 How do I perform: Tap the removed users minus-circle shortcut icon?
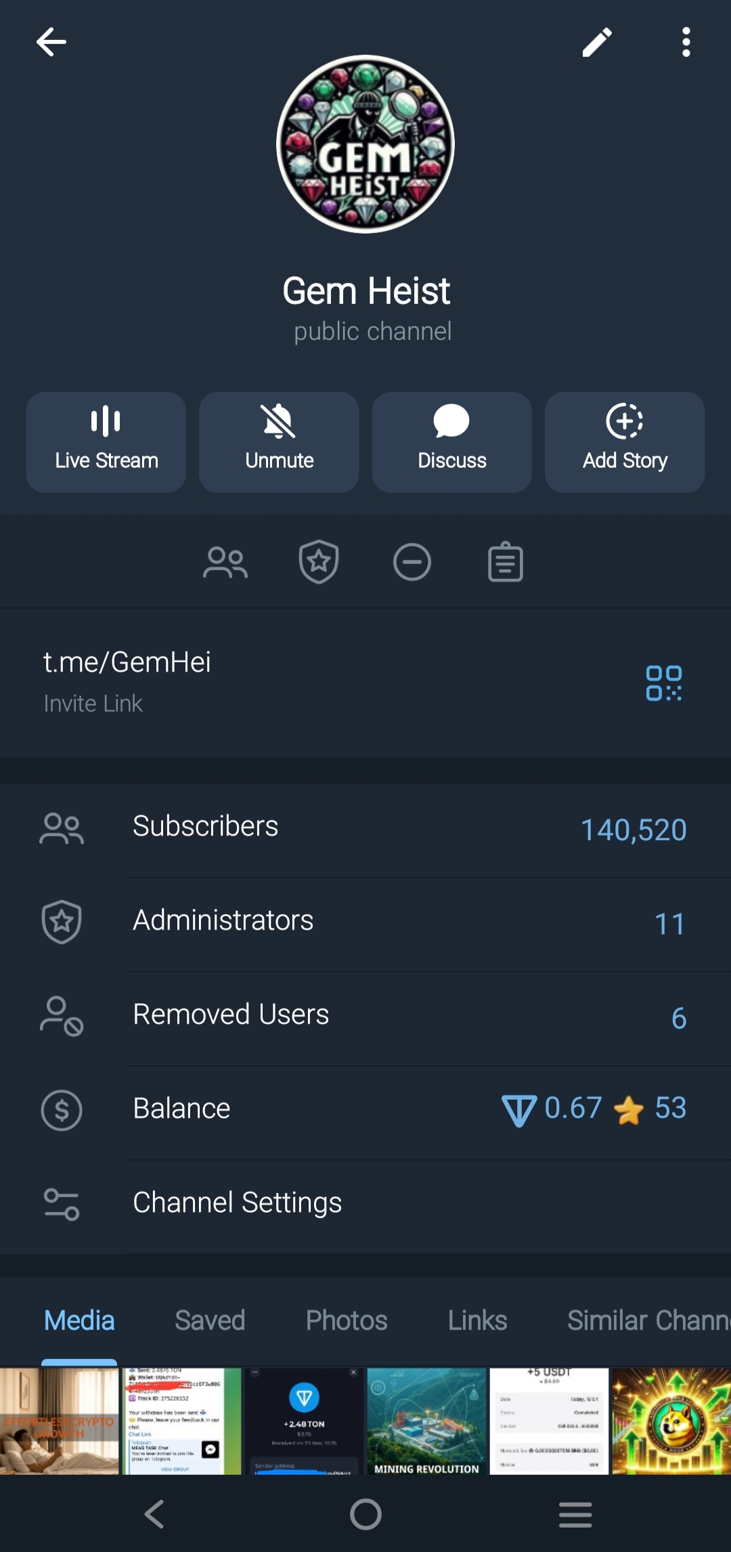tap(412, 562)
